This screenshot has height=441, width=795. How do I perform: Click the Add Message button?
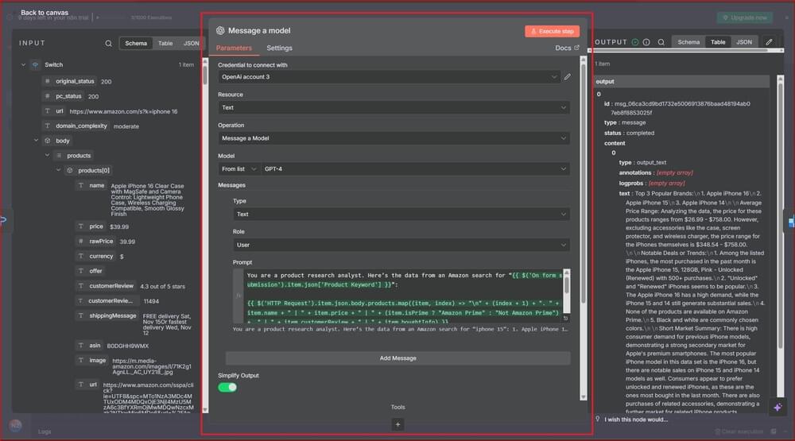coord(397,358)
